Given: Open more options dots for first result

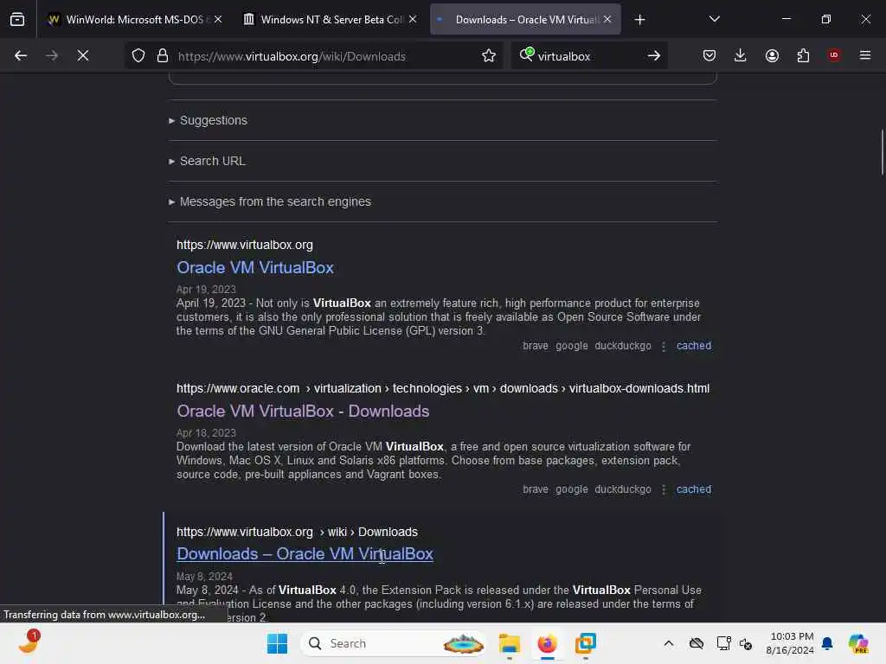Looking at the screenshot, I should click(664, 346).
